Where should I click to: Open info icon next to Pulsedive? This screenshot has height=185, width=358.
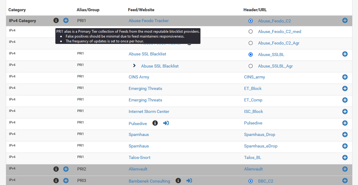coord(155,123)
